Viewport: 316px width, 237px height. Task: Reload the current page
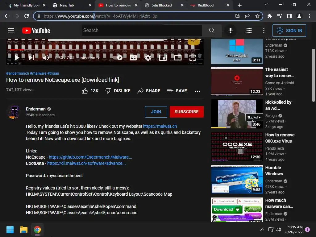[27, 16]
